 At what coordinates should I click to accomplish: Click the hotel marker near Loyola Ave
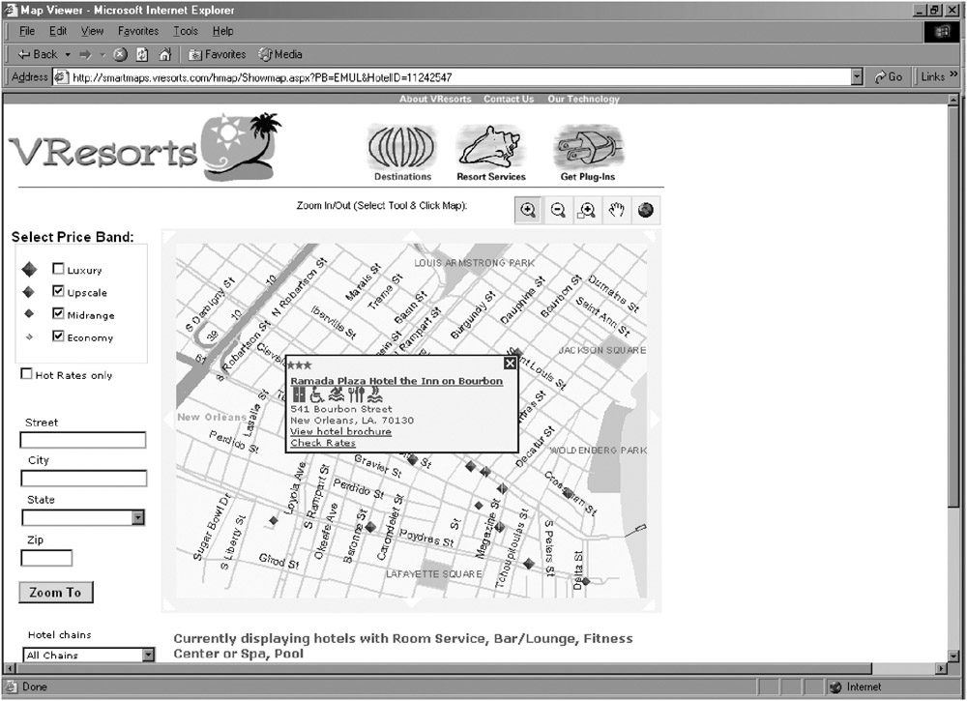(274, 521)
